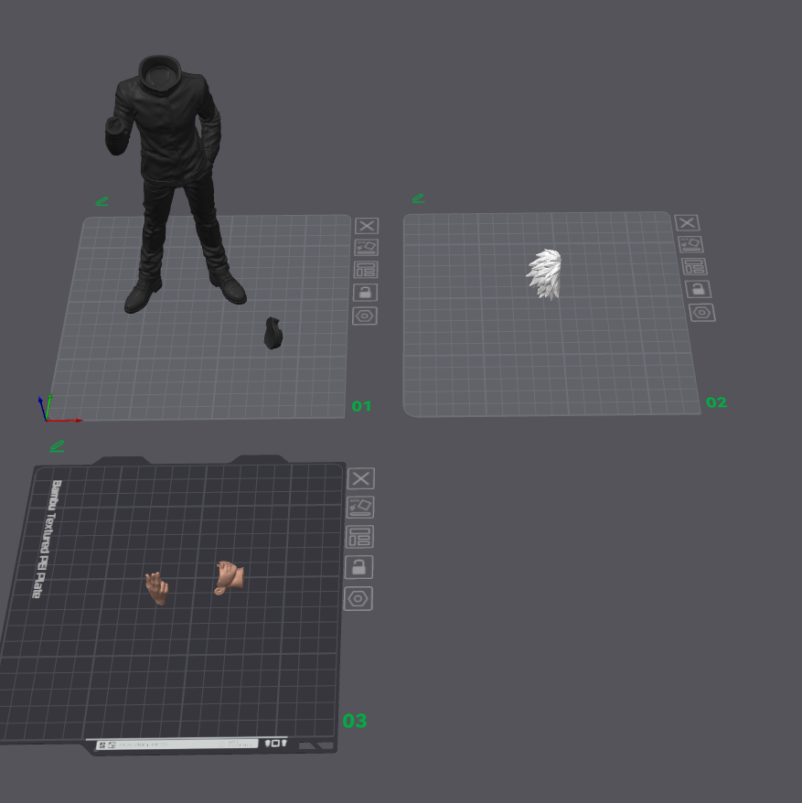Arrange objects on plate 01

[366, 270]
